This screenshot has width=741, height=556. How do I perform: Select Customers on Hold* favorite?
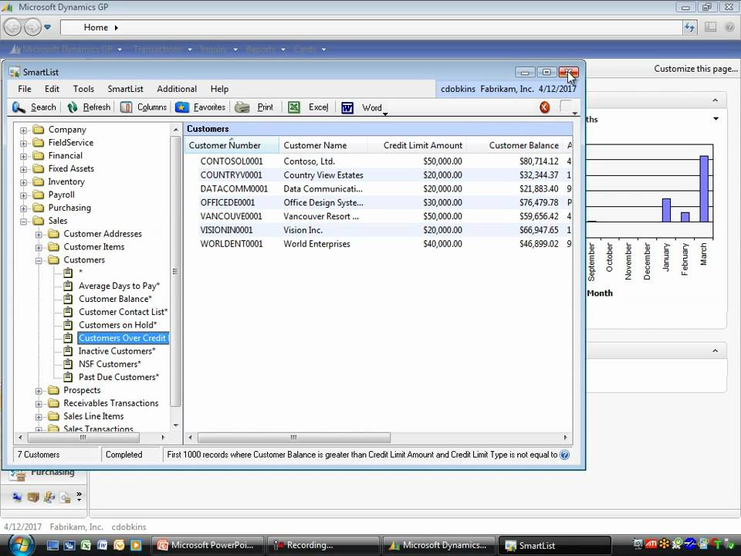click(x=117, y=325)
